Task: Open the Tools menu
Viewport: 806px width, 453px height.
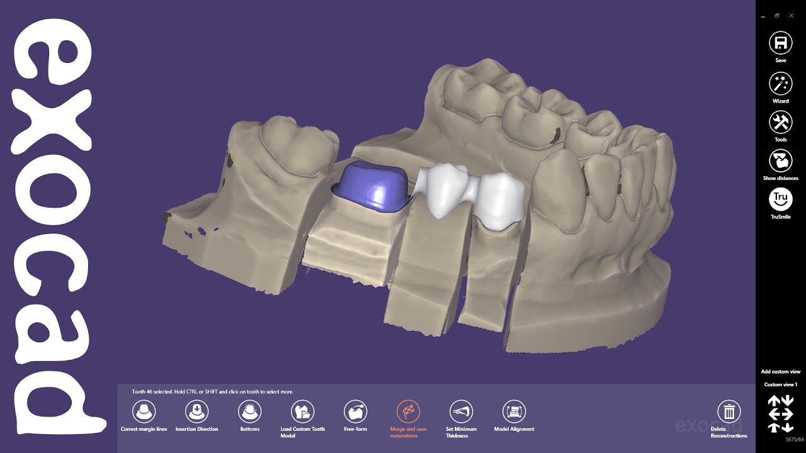Action: coord(780,122)
